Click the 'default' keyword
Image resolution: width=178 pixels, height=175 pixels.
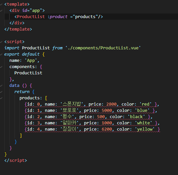[x=31, y=54]
